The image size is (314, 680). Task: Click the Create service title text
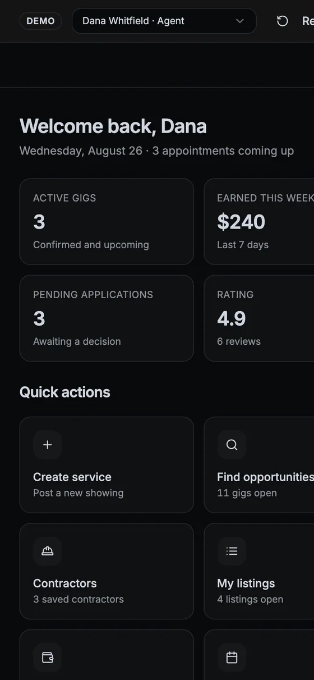[x=72, y=477]
